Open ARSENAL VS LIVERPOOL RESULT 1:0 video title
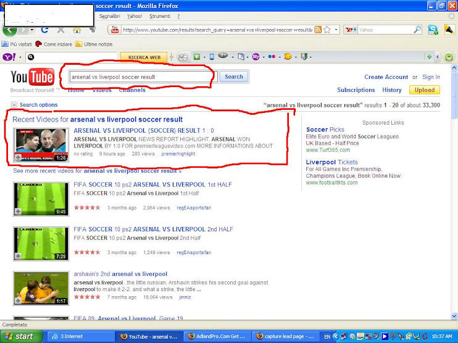The height and width of the screenshot is (343, 458). pos(144,131)
